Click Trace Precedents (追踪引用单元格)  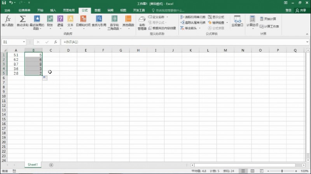(x=193, y=17)
